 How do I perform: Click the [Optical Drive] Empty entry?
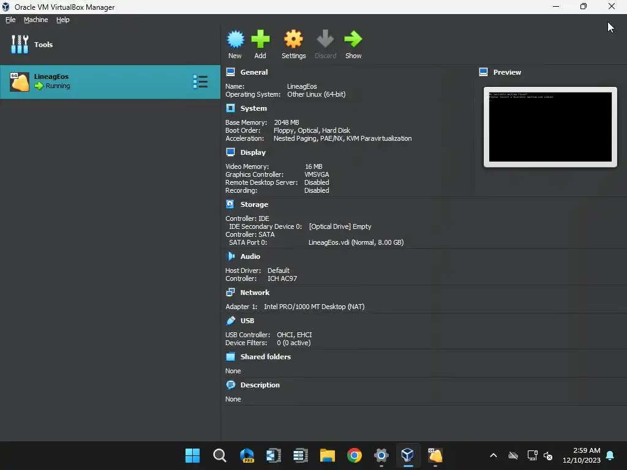340,226
